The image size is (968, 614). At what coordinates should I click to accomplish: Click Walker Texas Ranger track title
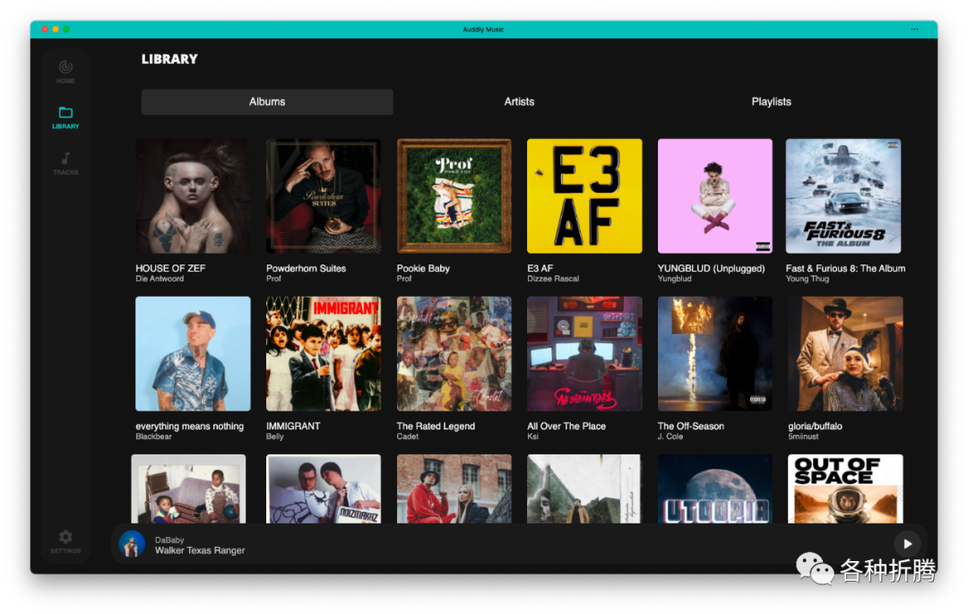pos(200,550)
